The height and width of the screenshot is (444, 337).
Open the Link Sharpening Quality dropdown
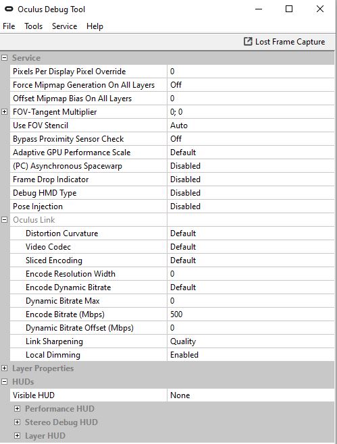click(x=251, y=341)
